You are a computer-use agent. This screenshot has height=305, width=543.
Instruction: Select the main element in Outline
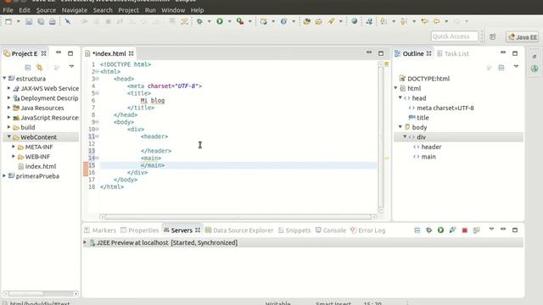tap(424, 157)
